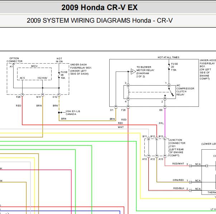Click the 'A12' junction pin label
This screenshot has width=216, height=214.
[x=153, y=159]
